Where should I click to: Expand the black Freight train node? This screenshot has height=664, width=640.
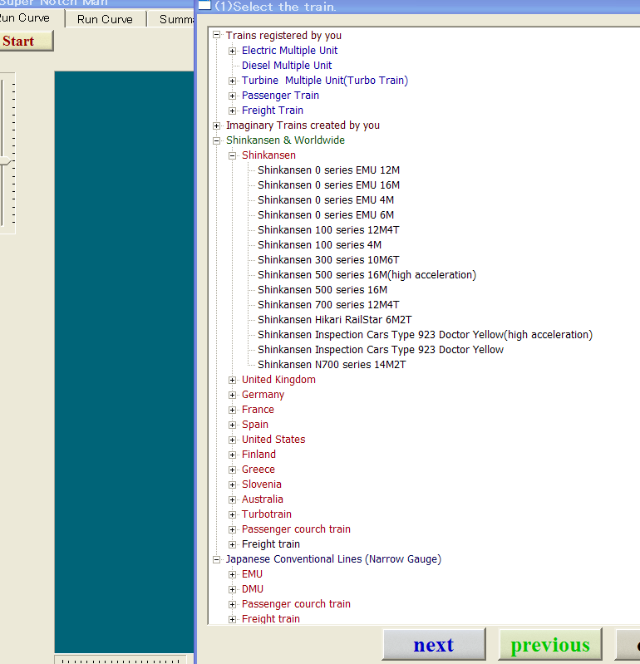click(x=232, y=544)
